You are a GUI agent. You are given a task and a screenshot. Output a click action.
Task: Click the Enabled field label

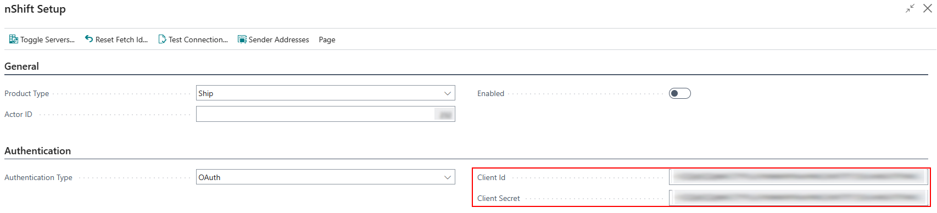490,93
